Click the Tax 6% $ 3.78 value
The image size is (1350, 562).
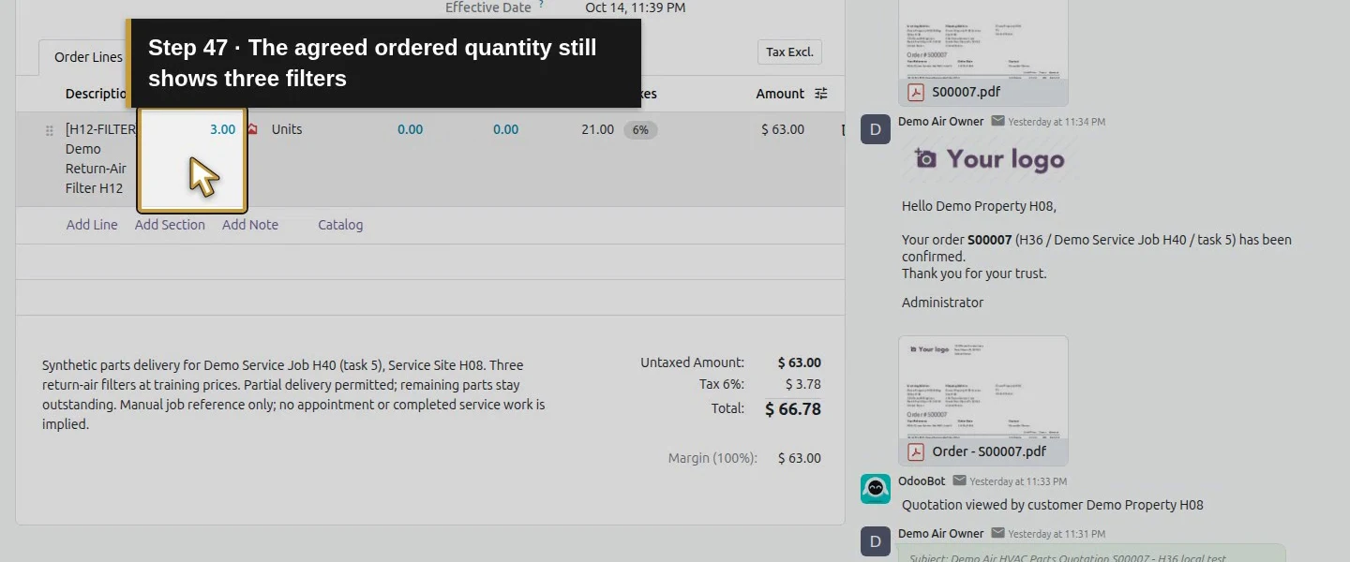[803, 384]
